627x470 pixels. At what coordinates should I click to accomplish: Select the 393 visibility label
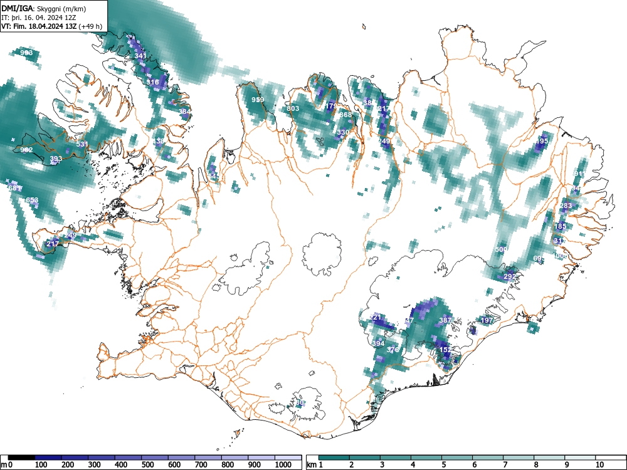point(56,159)
